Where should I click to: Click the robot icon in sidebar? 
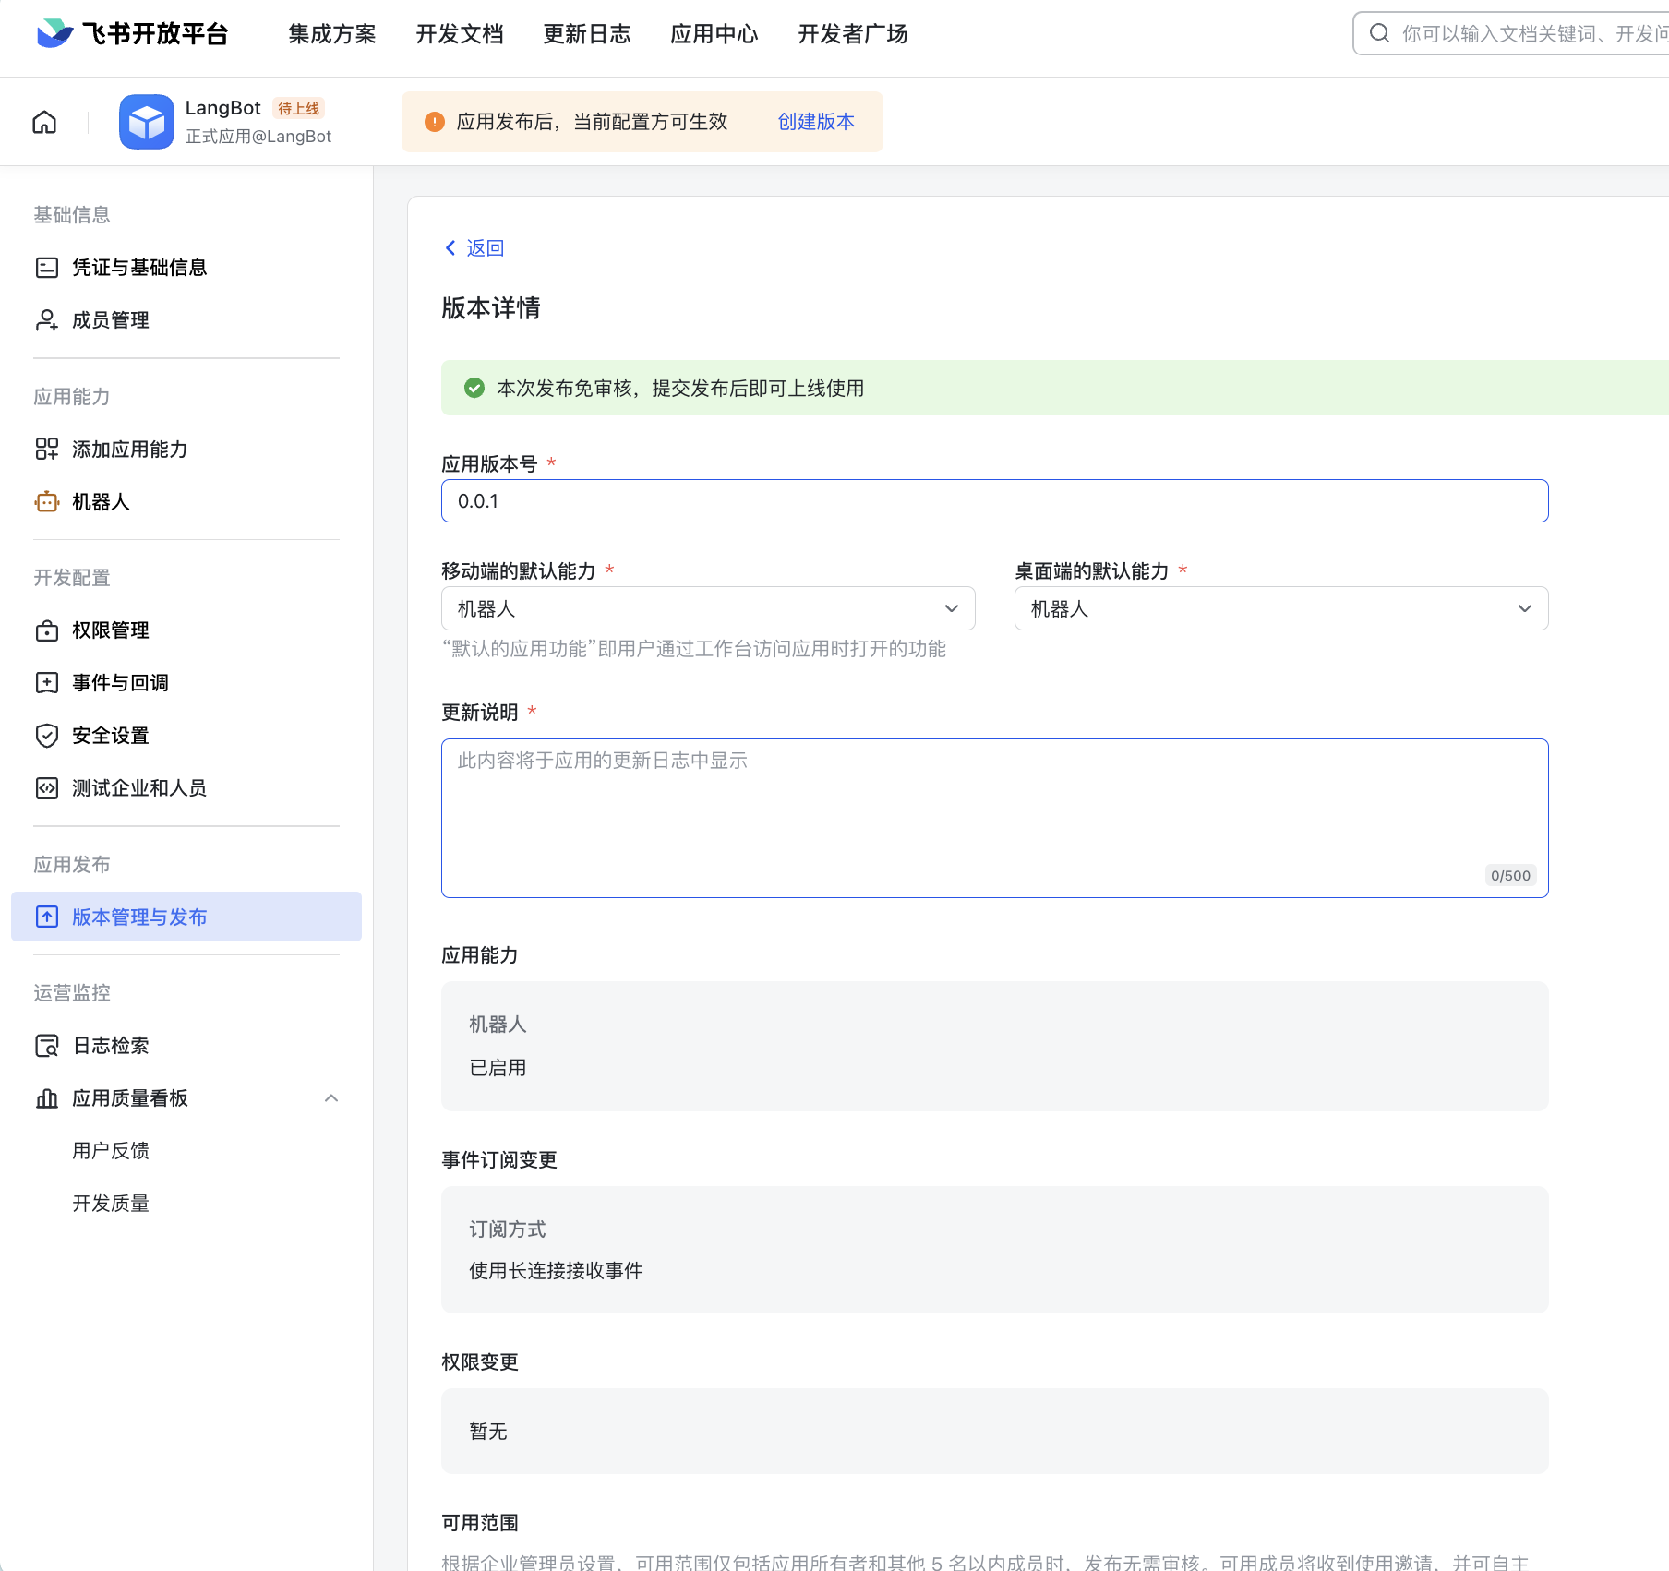pyautogui.click(x=46, y=502)
